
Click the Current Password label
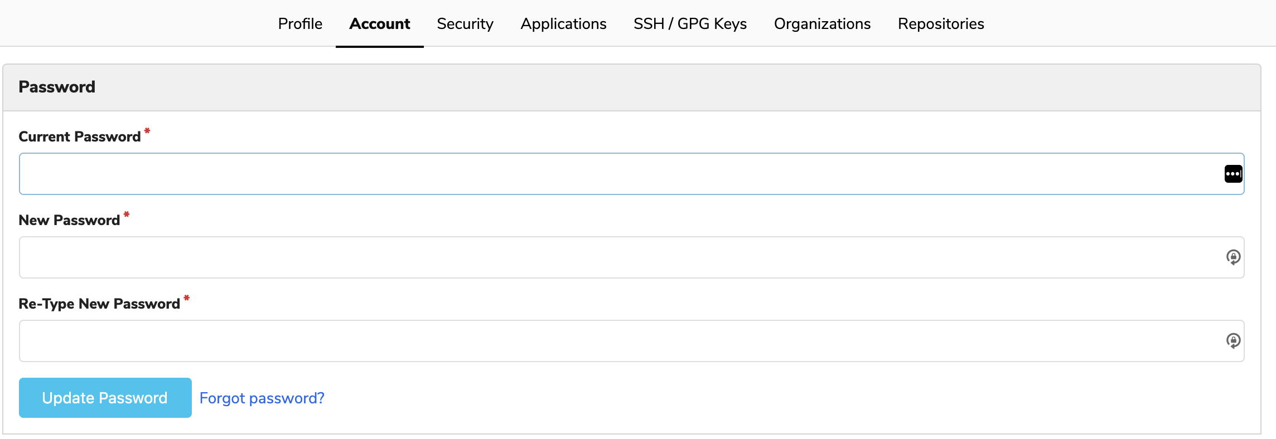(x=80, y=136)
